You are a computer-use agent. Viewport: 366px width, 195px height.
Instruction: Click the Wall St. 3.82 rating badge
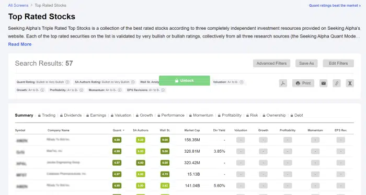(165, 186)
